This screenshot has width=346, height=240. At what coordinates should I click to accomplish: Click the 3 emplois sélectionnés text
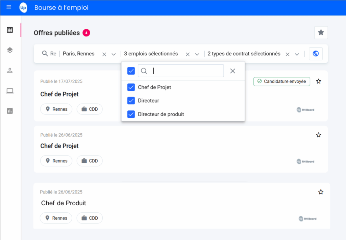[151, 54]
